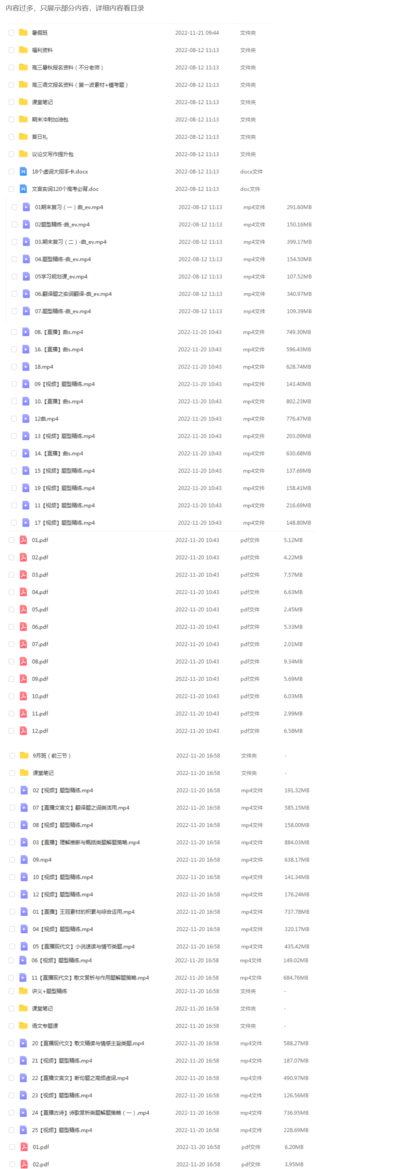Open the file 01期末复习（一）曲_ev.mp4
This screenshot has height=1169, width=417.
(x=69, y=207)
